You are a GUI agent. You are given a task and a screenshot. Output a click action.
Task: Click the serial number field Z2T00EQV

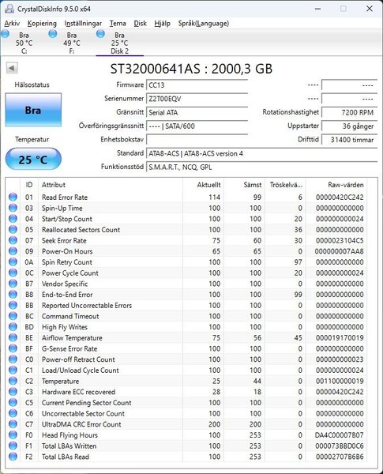click(197, 99)
